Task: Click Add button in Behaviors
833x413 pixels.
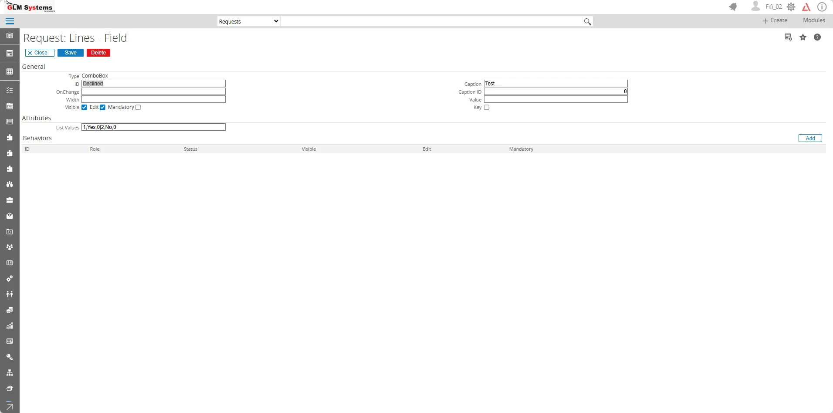Action: [810, 139]
